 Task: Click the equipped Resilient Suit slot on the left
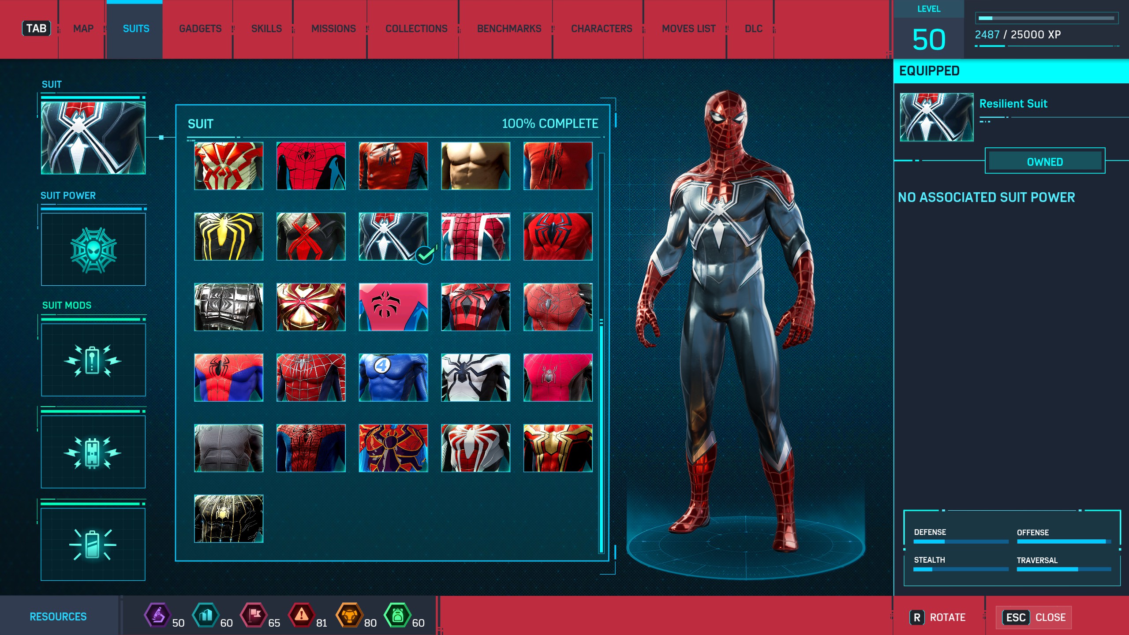(x=93, y=138)
